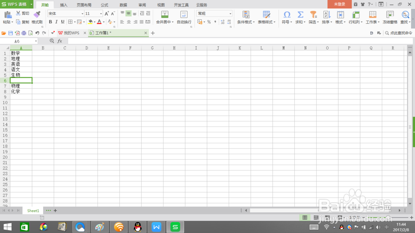The image size is (415, 233).
Task: Click the percent style icon
Action: coord(209,22)
